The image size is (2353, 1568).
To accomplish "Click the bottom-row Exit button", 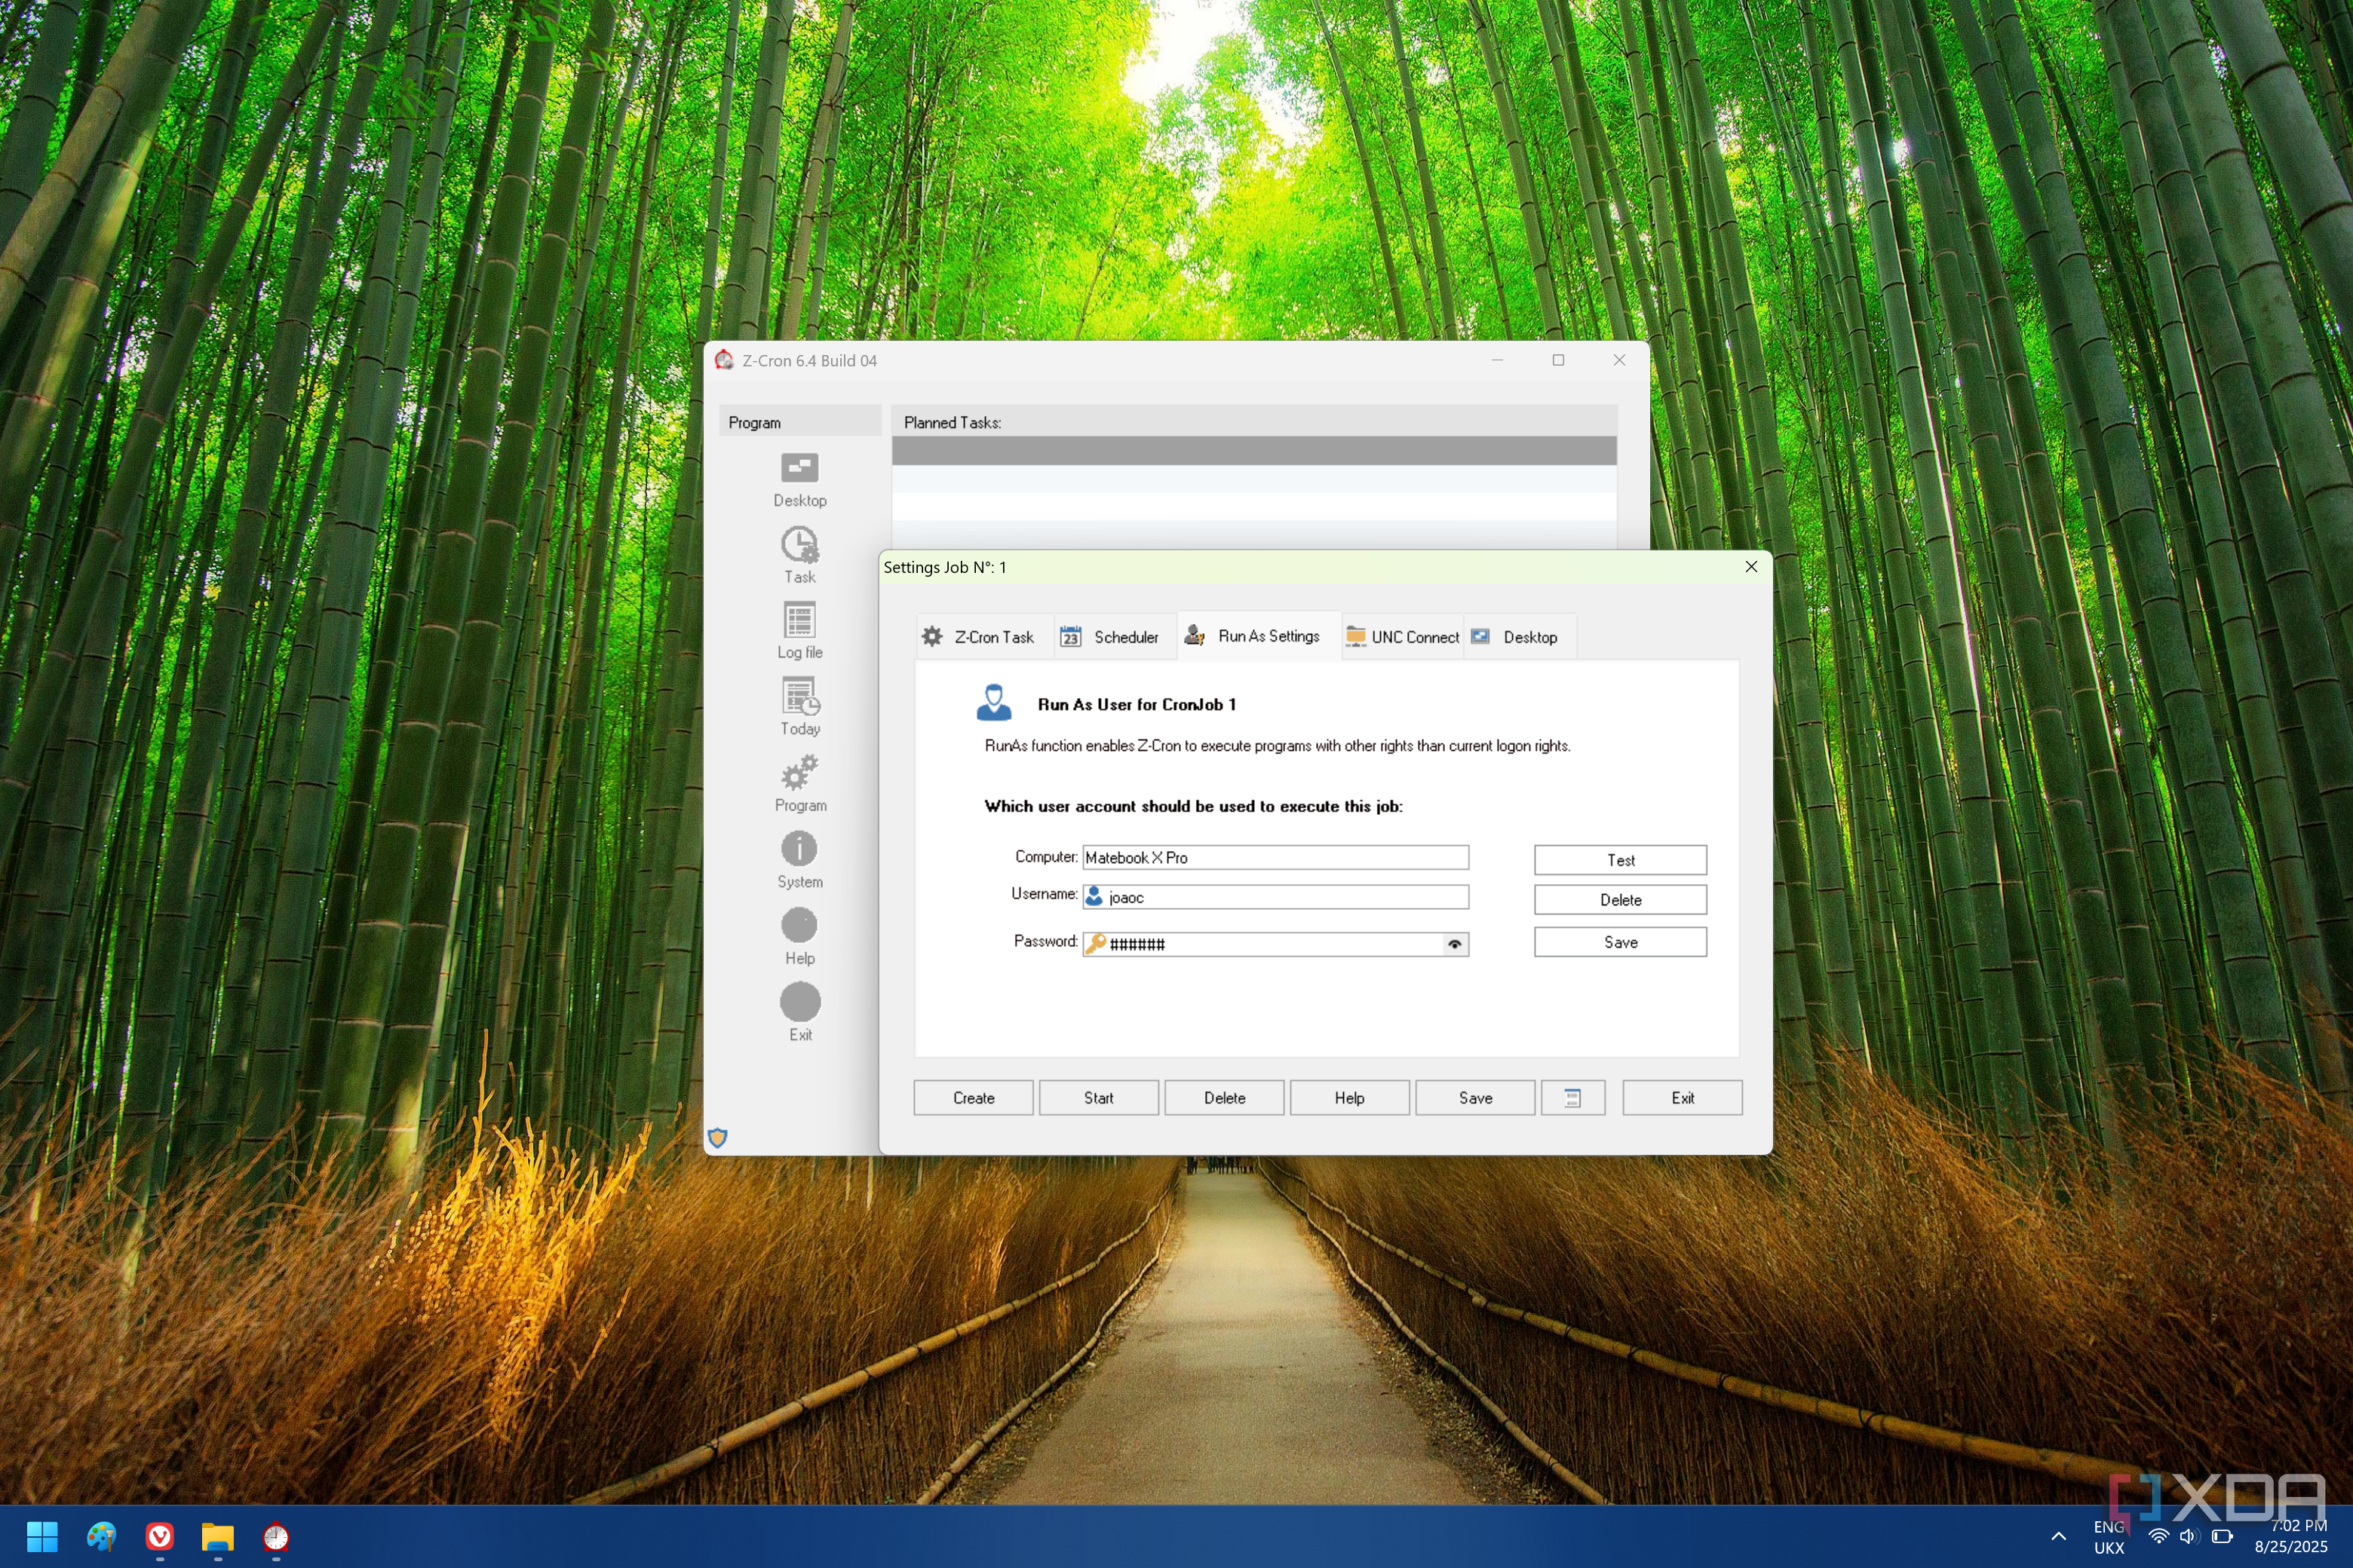I will 1683,1098.
